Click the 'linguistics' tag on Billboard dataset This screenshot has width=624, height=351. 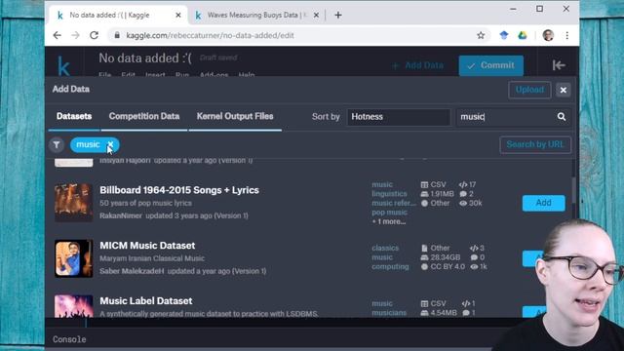(x=389, y=194)
